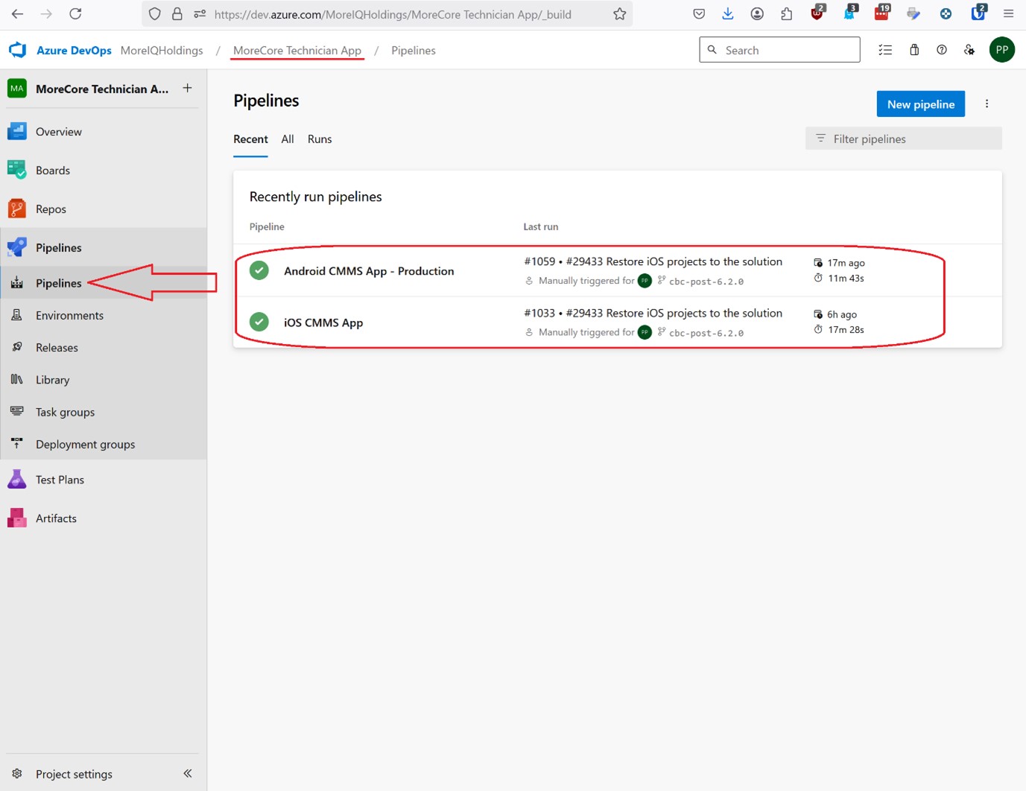Switch to the All tab
Viewport: 1026px width, 791px height.
288,139
